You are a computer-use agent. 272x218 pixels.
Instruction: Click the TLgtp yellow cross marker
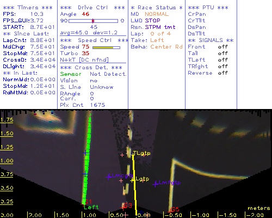133,155
